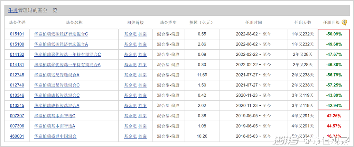Screen dimensions: 354x147
Task: Open 华泰柏瑞成长智选混合C fund page
Action: pyautogui.click(x=57, y=95)
